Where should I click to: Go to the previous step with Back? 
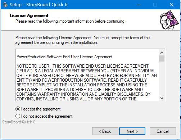tap(105, 131)
